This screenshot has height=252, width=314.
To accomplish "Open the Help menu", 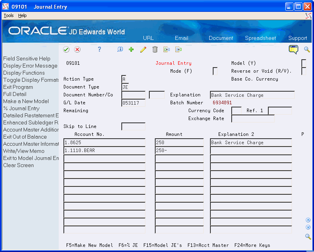I will pyautogui.click(x=22, y=15).
